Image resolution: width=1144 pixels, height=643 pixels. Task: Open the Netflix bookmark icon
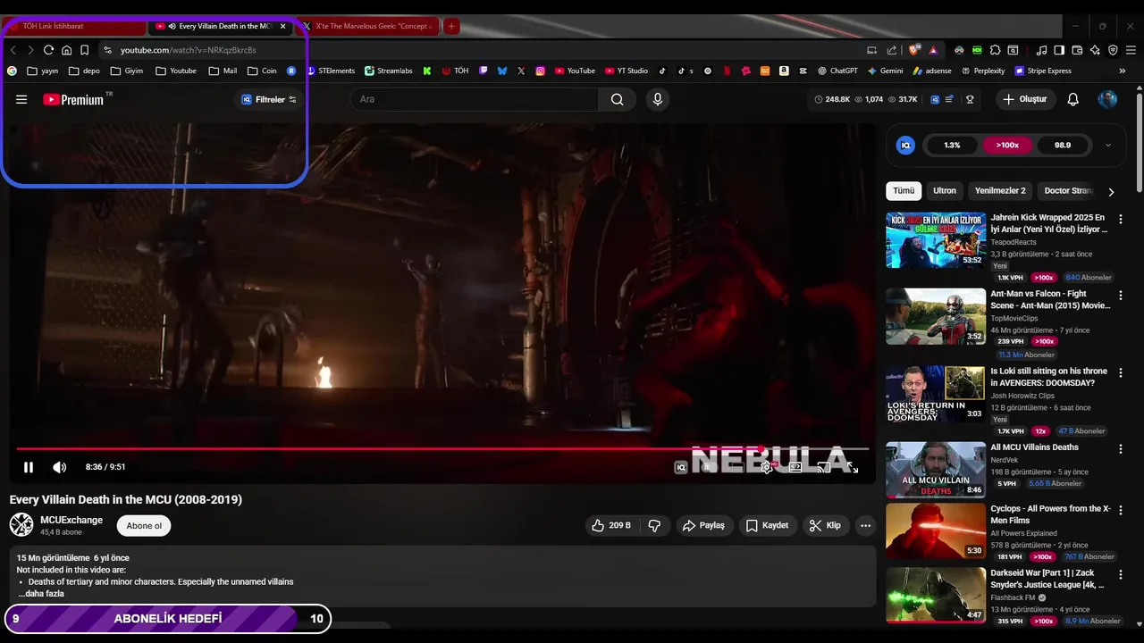pos(727,71)
